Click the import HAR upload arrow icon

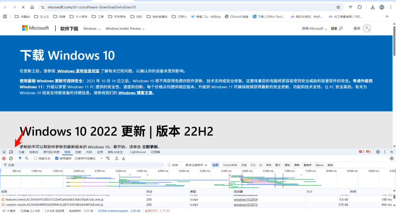click(117, 158)
